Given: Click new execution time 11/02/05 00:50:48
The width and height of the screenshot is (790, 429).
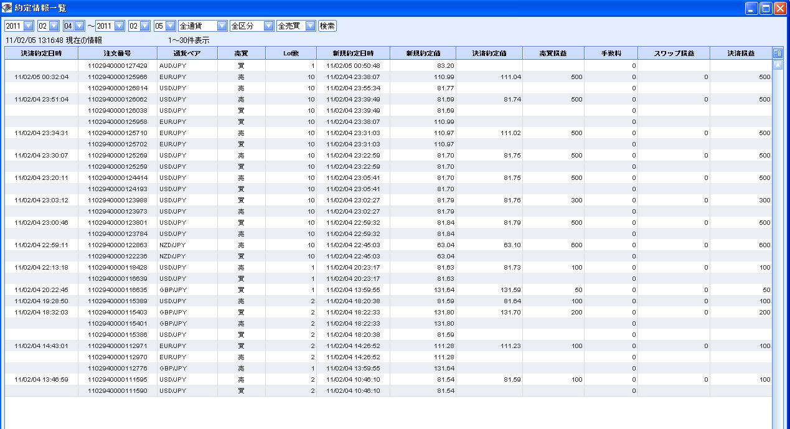Looking at the screenshot, I should click(353, 65).
